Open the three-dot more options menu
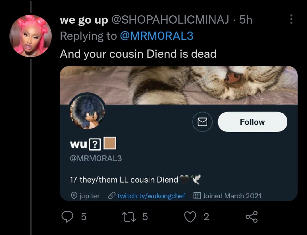 tap(291, 19)
